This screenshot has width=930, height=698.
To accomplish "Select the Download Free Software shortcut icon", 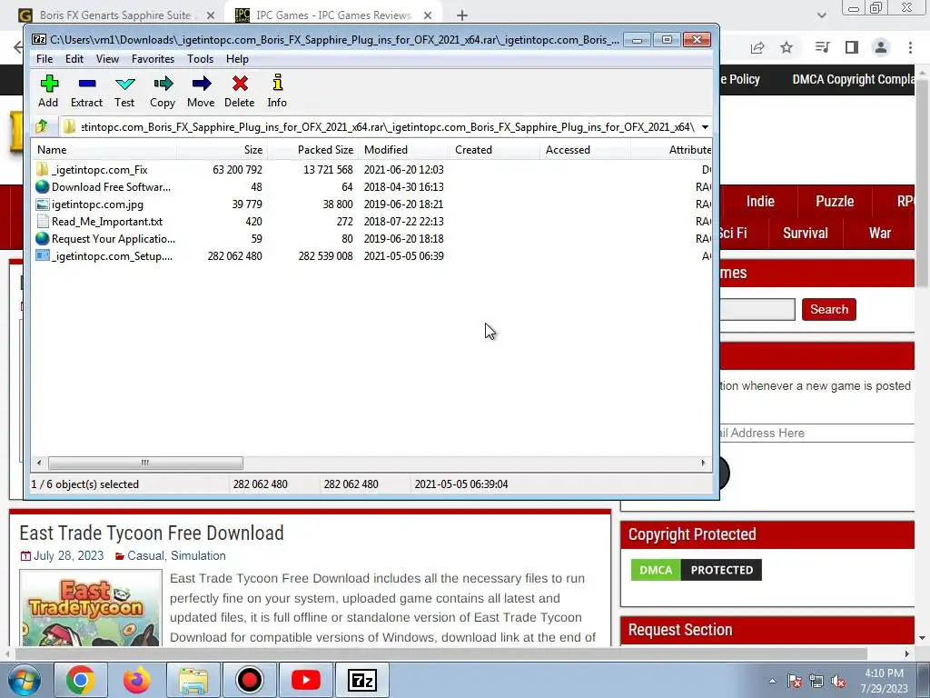I will [42, 186].
